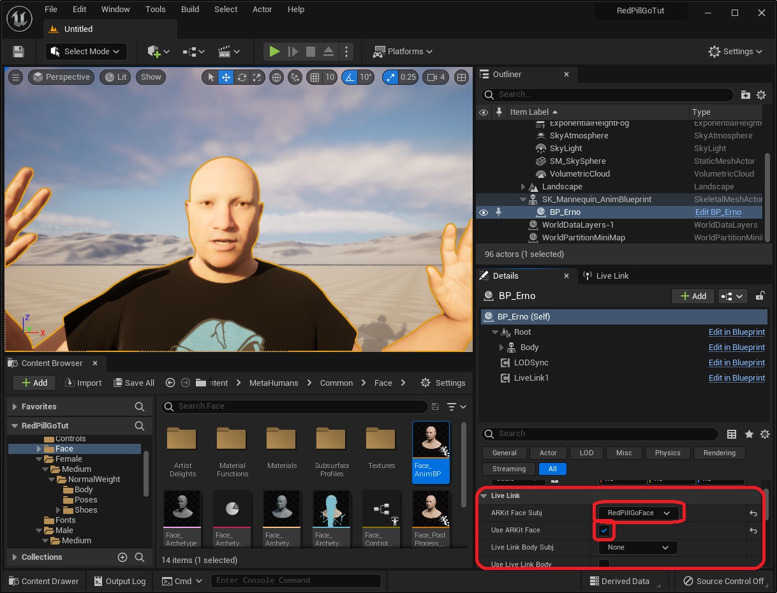Toggle the grid snapping icon in viewport

pyautogui.click(x=314, y=77)
